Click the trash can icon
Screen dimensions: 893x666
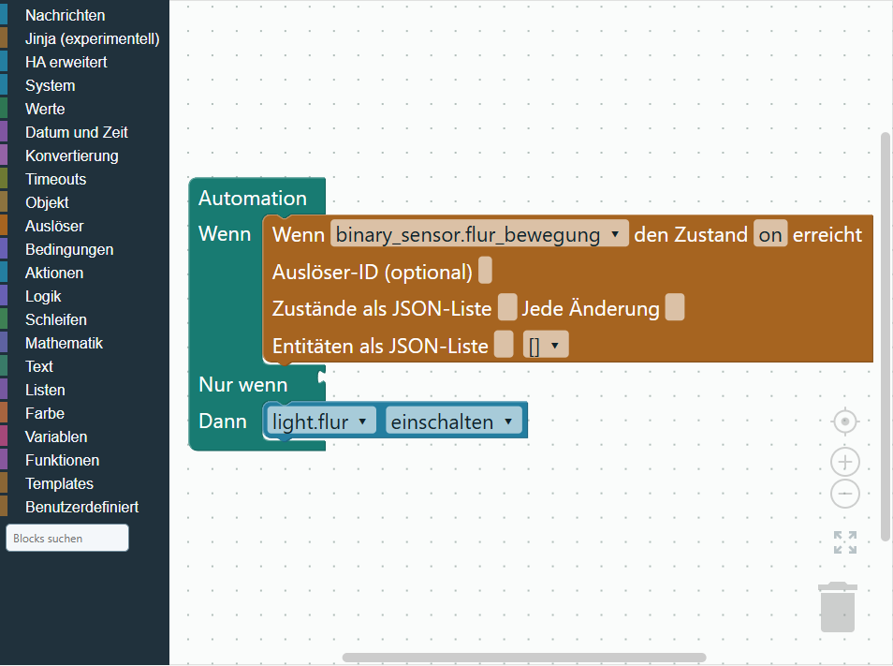(838, 607)
